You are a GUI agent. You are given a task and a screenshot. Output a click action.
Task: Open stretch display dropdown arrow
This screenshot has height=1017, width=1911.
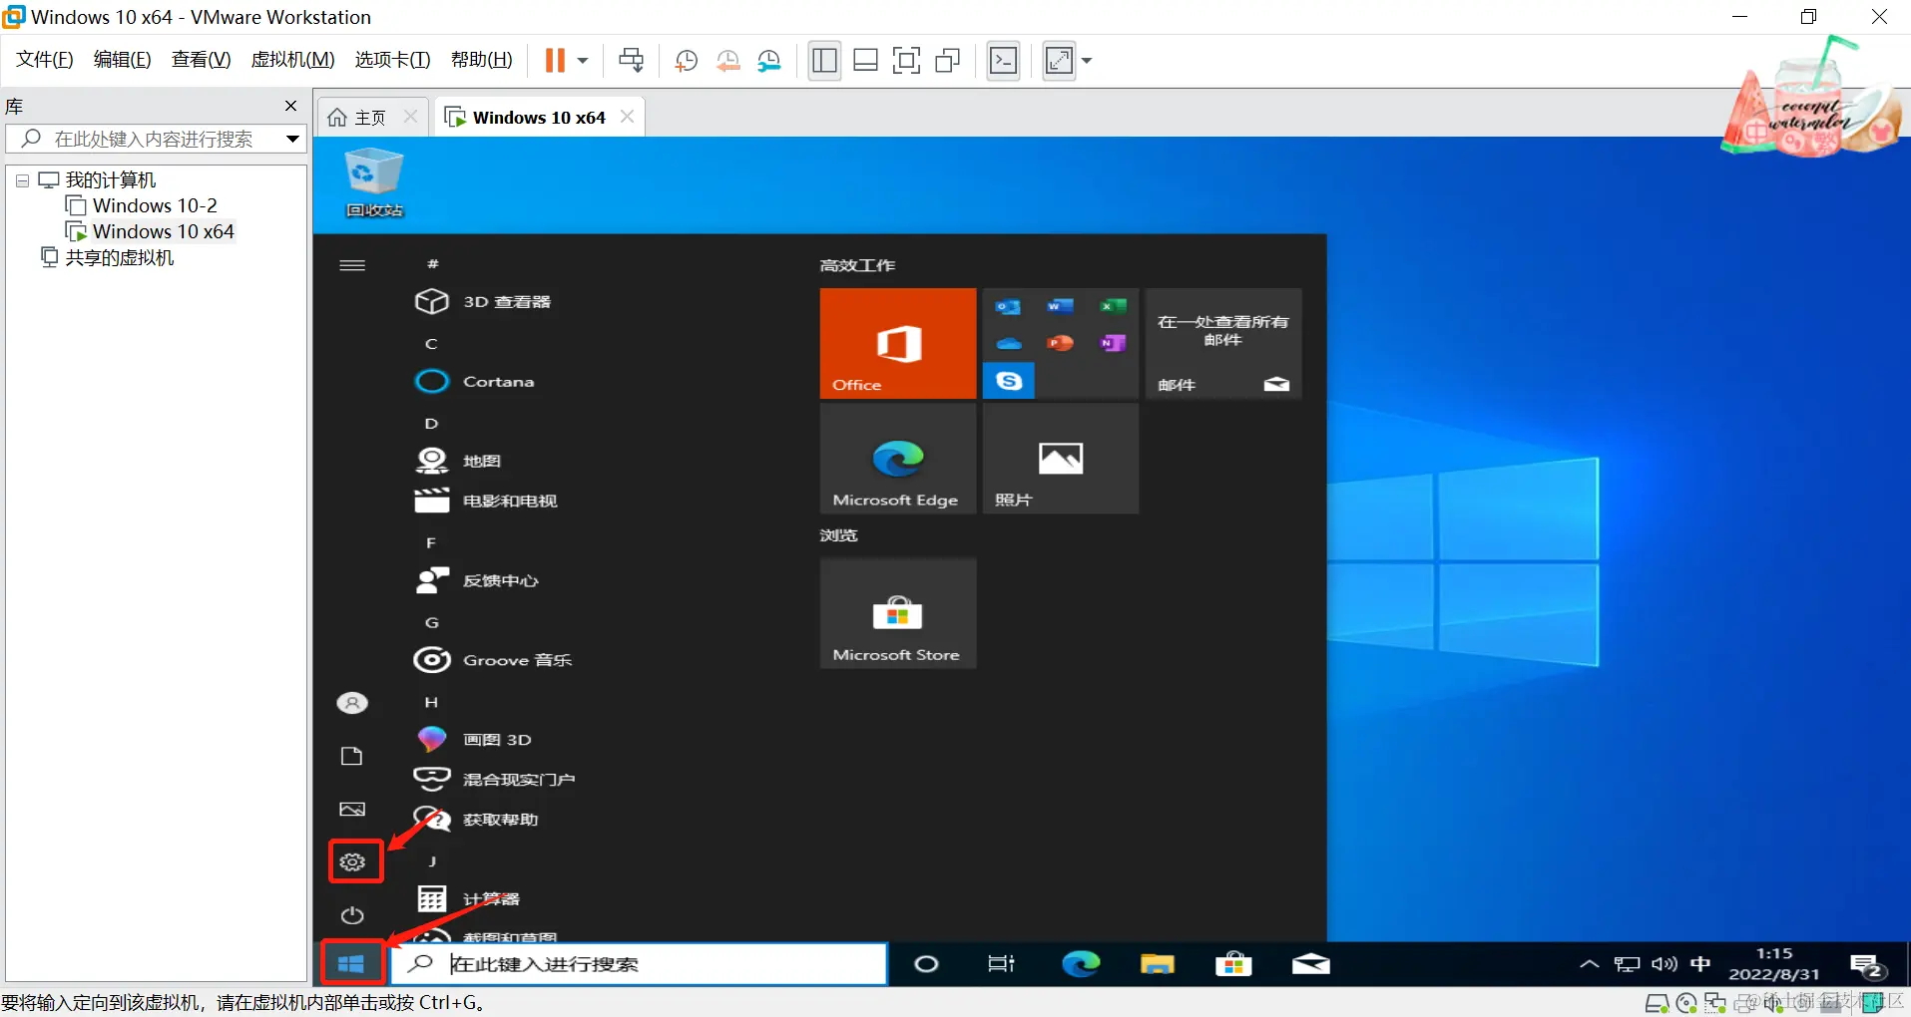(x=1087, y=61)
